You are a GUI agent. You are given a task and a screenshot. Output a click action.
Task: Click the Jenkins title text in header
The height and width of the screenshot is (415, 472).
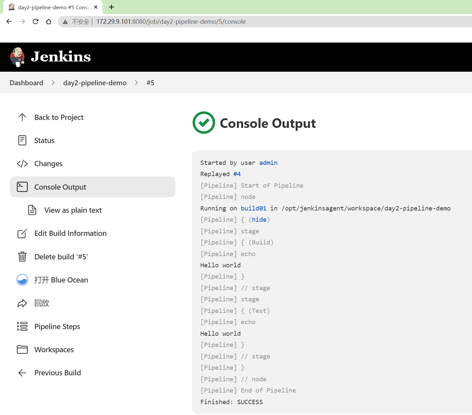point(61,57)
